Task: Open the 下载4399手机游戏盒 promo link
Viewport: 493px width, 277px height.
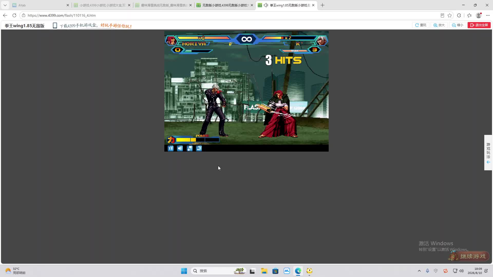Action: (x=96, y=26)
